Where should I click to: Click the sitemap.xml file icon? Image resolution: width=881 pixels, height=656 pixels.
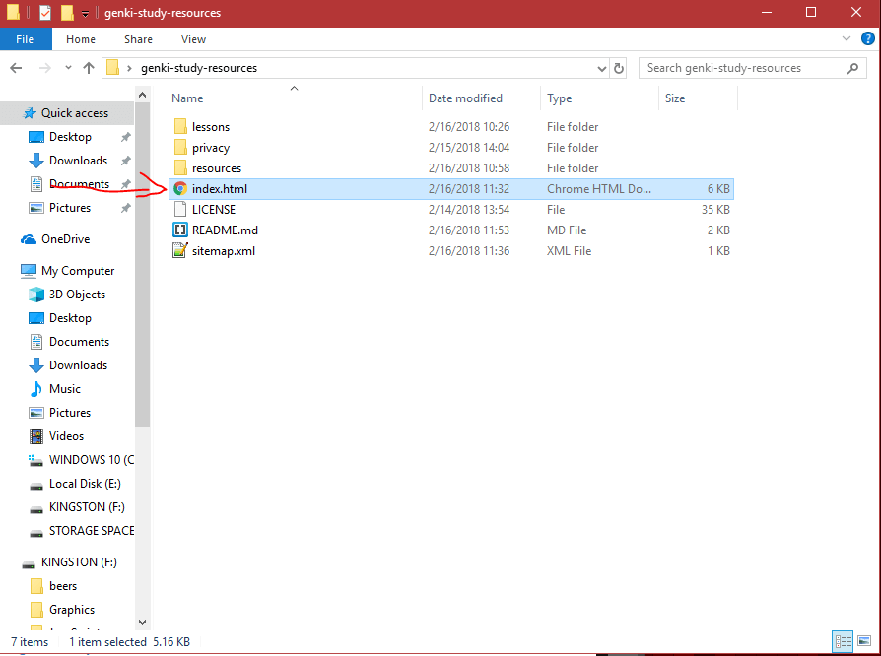tap(179, 251)
